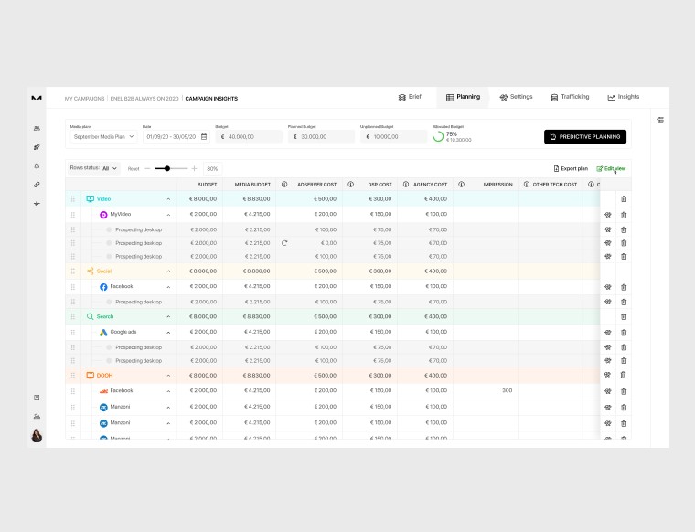Collapse the Video category row

(x=168, y=198)
